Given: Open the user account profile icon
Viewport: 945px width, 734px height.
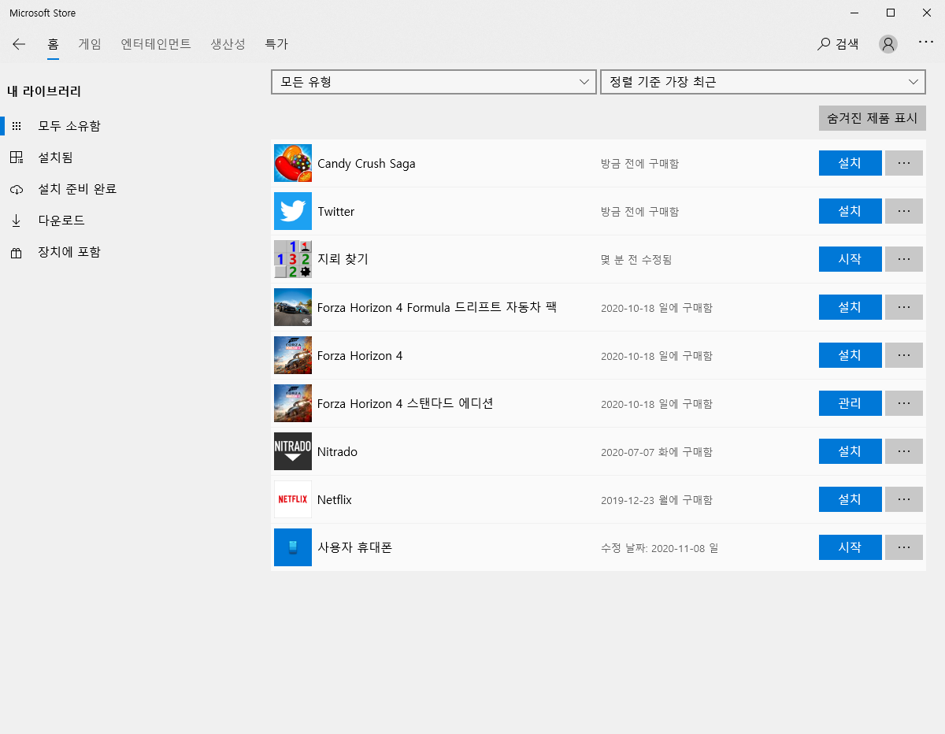Looking at the screenshot, I should pyautogui.click(x=888, y=44).
